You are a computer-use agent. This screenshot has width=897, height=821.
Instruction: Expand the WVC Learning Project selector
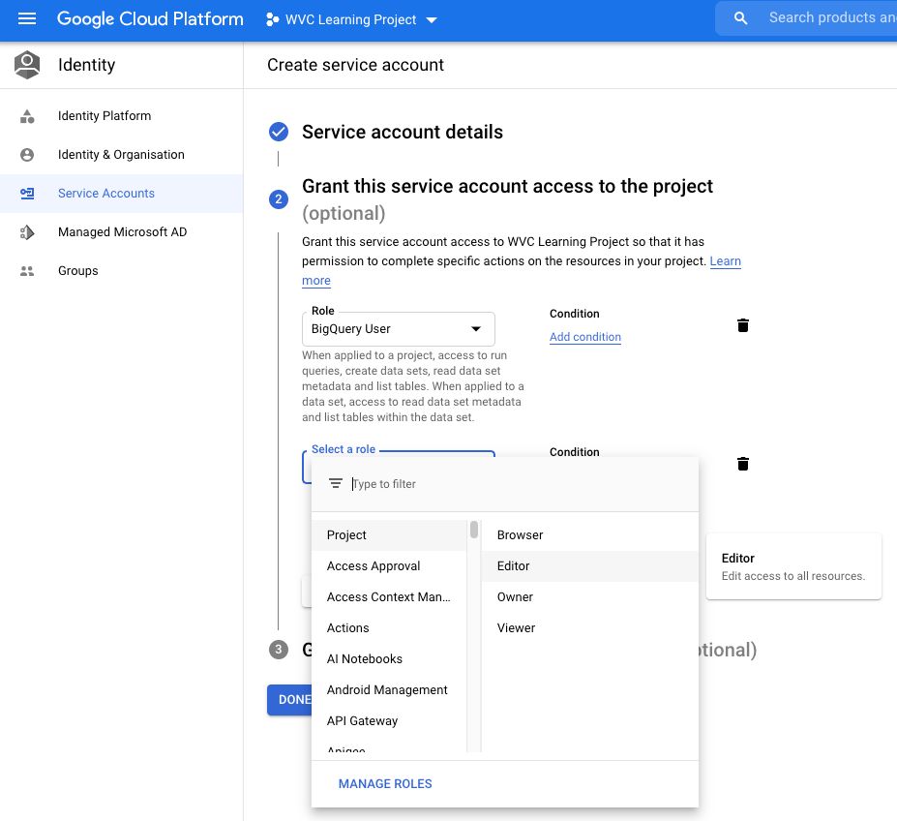(x=350, y=18)
